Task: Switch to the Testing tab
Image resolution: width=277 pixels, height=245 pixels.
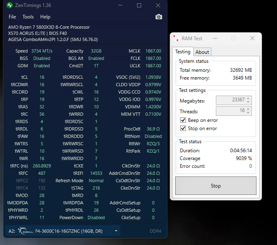Action: point(183,52)
